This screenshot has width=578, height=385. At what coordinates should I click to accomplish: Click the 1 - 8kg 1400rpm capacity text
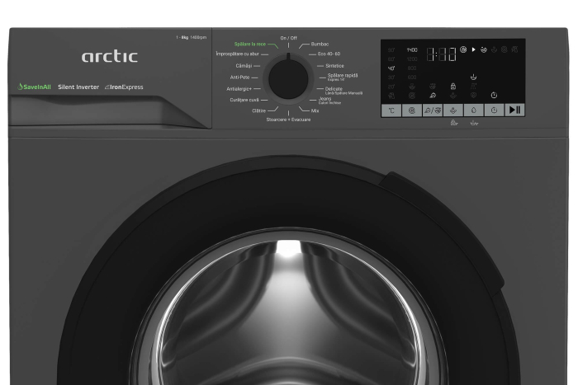click(x=192, y=37)
